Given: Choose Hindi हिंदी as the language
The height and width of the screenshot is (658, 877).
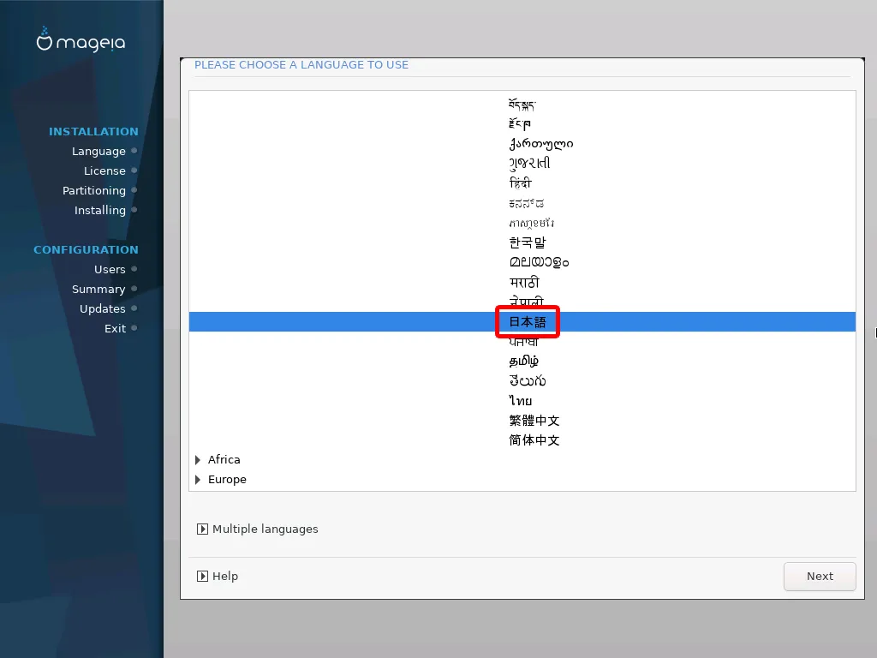Looking at the screenshot, I should coord(521,183).
